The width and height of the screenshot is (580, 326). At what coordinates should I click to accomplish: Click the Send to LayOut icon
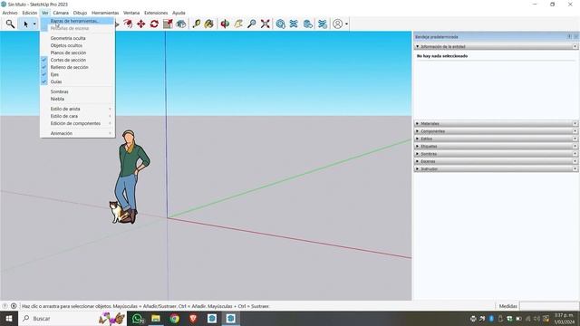coord(307,24)
